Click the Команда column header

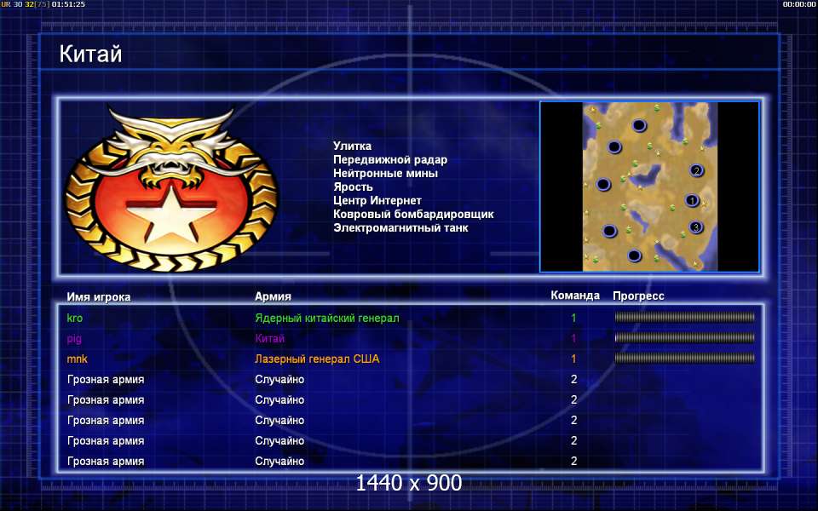pyautogui.click(x=575, y=296)
